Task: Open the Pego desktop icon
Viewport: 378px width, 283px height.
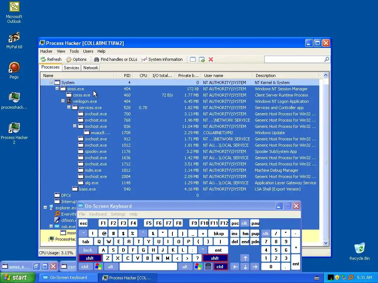Action: [x=14, y=70]
